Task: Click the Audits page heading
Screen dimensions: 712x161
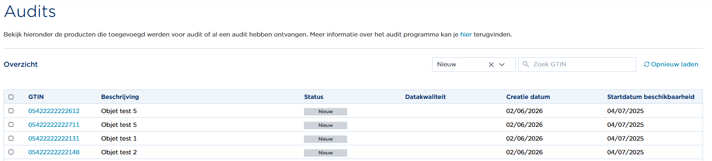Action: pos(30,11)
